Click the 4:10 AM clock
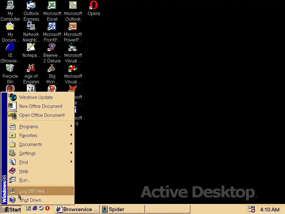 coord(270,210)
